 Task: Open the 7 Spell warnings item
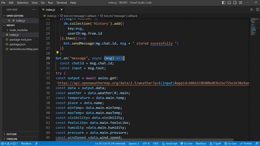coord(215,144)
